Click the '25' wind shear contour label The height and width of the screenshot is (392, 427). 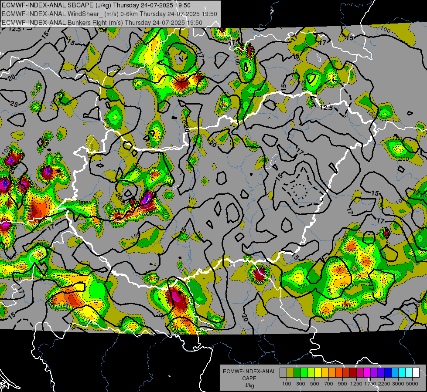pos(14,104)
